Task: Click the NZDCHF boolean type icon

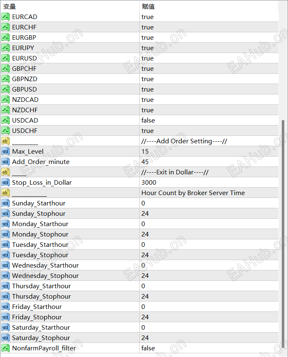Action: 5,110
